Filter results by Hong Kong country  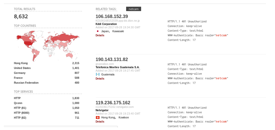[x=21, y=63]
